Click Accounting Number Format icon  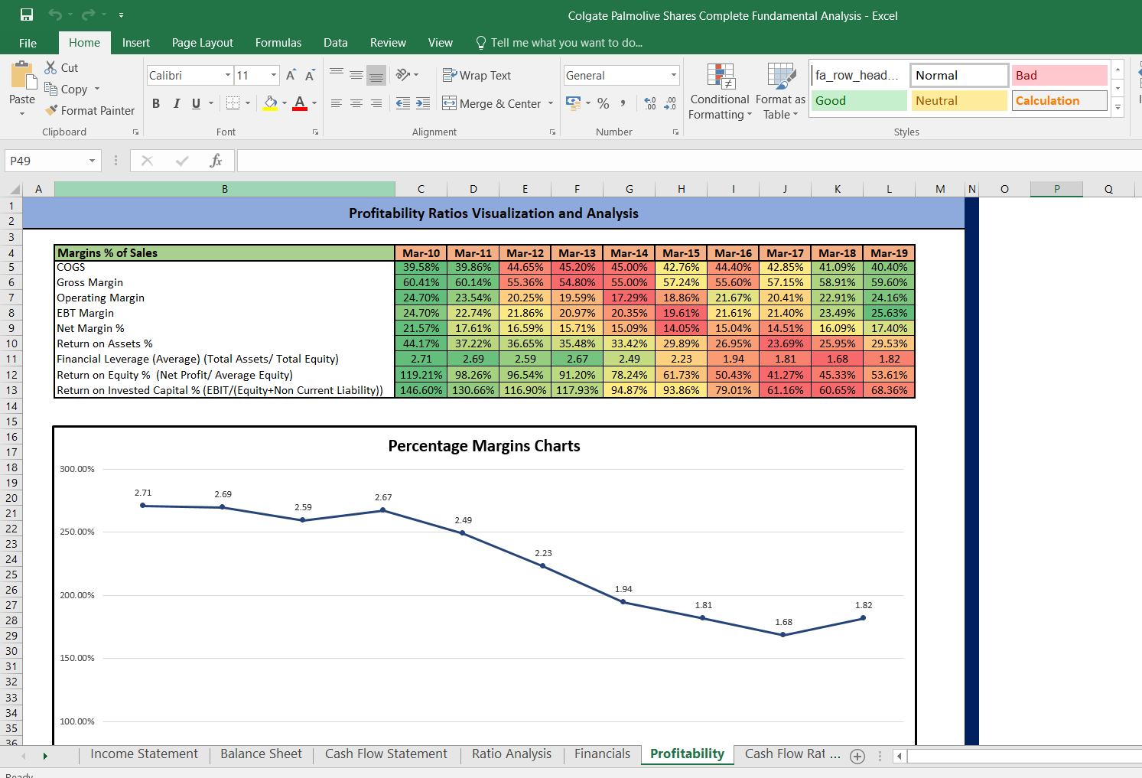pyautogui.click(x=573, y=103)
